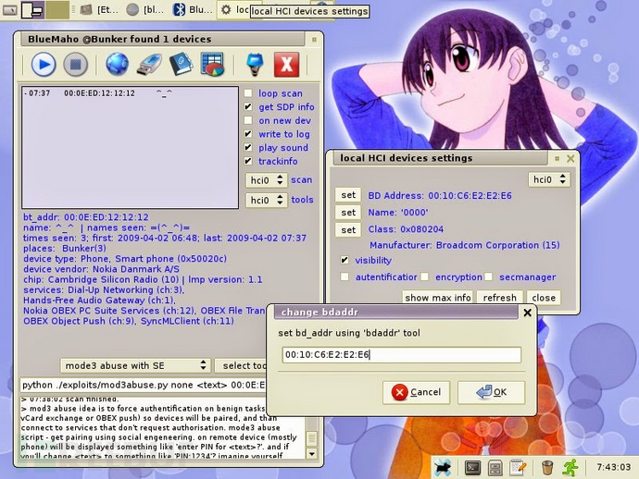Switch to the loc... settings taskbar item
This screenshot has height=479, width=639.
(234, 10)
